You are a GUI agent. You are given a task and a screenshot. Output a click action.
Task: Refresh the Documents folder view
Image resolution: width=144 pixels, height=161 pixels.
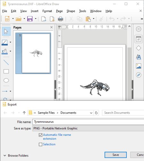(96, 113)
